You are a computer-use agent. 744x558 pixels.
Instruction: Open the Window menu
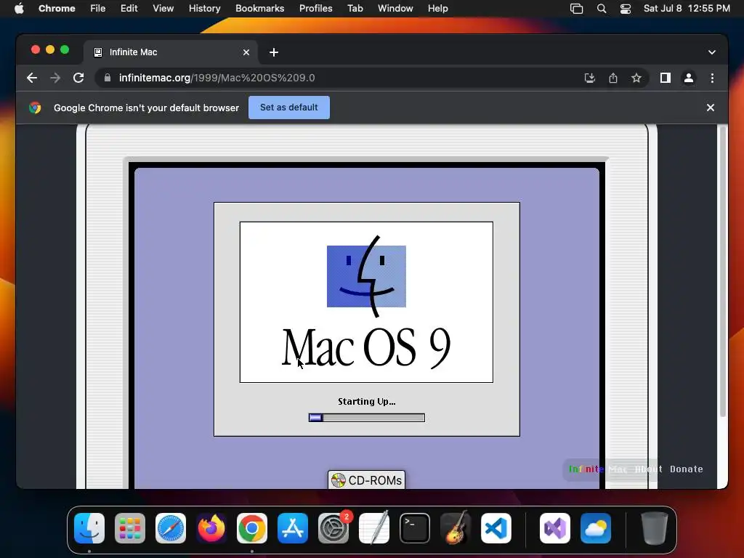[395, 9]
